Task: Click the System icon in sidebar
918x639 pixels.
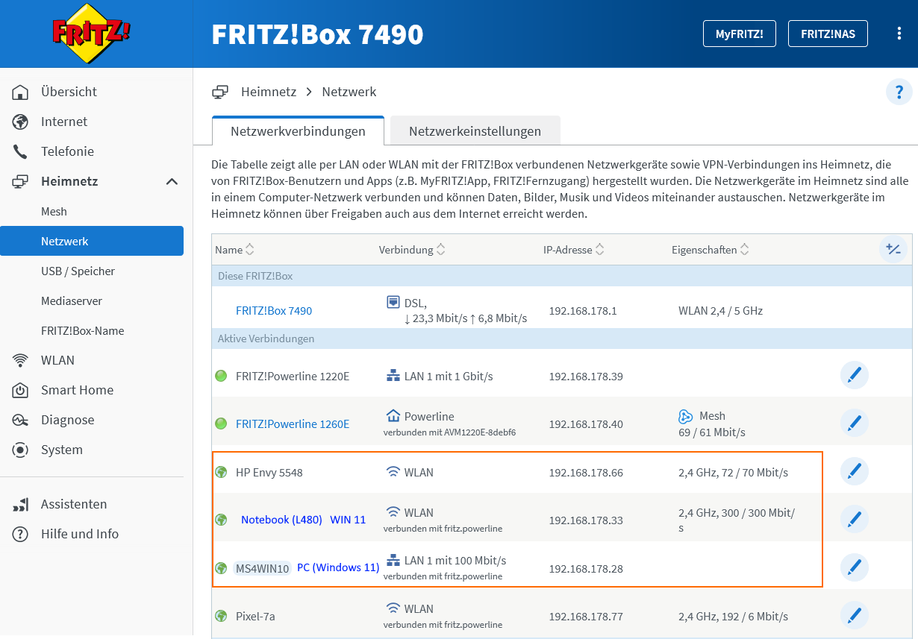Action: pos(20,450)
